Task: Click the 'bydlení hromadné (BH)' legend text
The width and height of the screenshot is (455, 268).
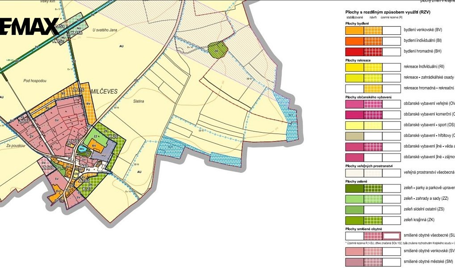Action: [x=422, y=51]
